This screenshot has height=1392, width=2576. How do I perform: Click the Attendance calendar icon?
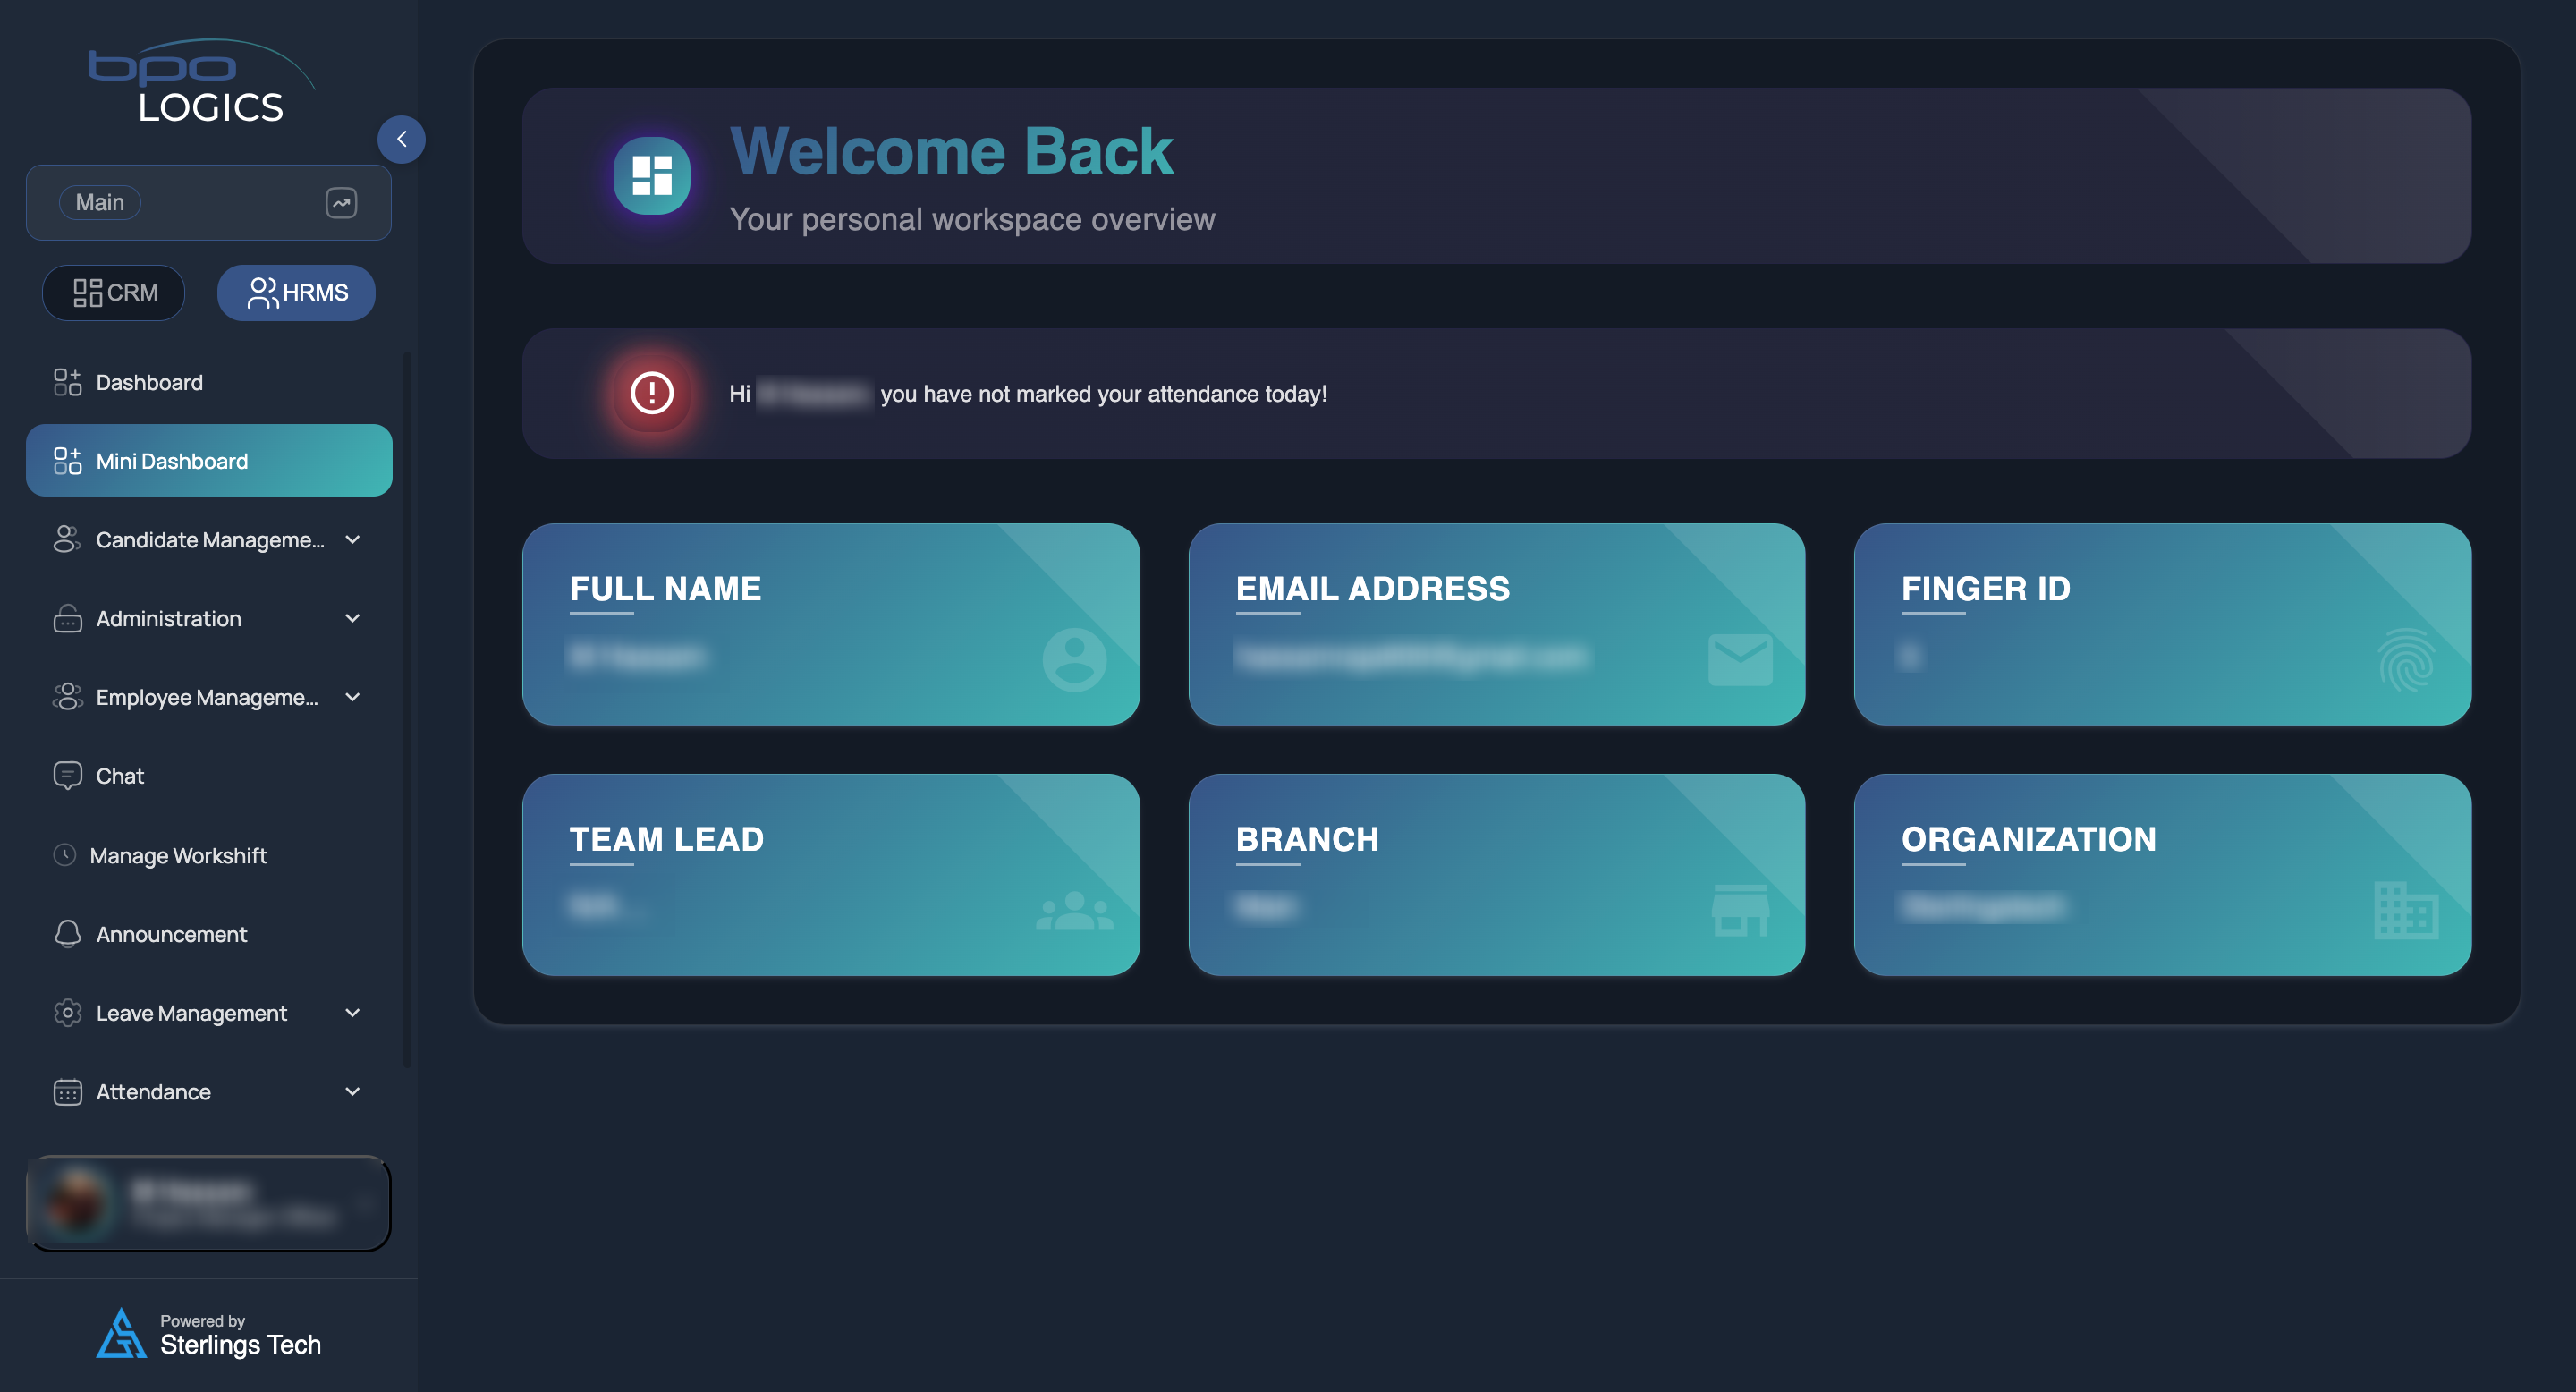click(67, 1092)
